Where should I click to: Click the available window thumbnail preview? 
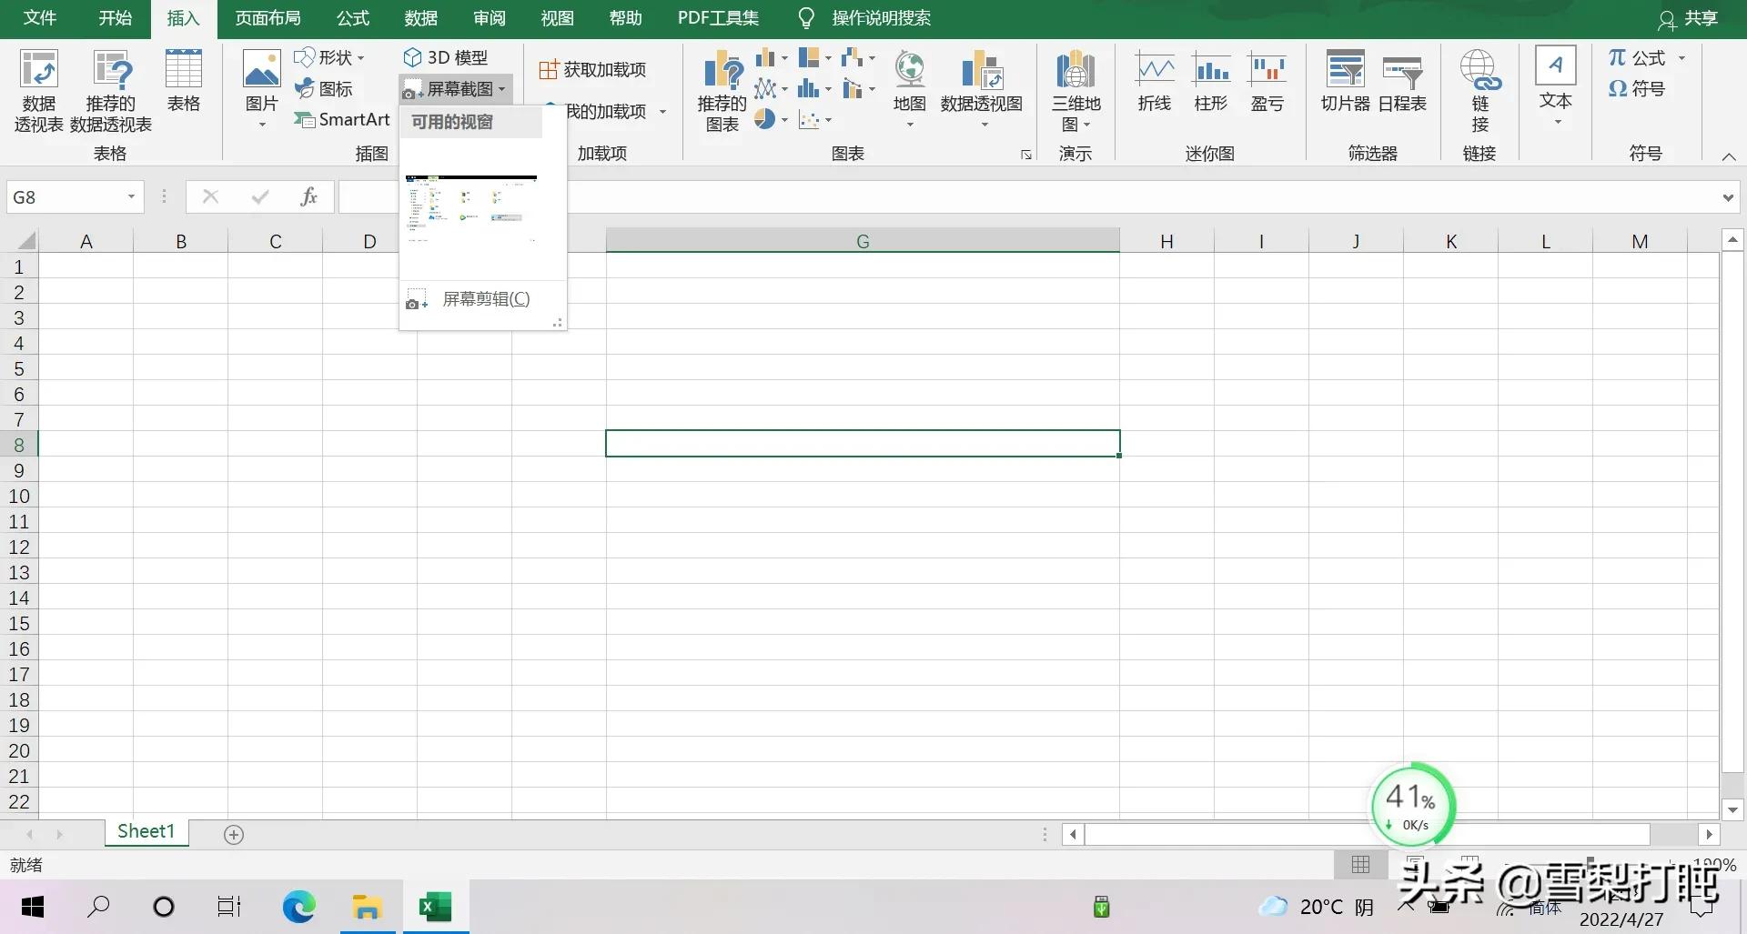(x=470, y=207)
